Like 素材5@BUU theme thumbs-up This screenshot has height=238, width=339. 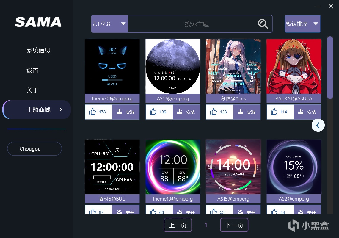(x=92, y=212)
